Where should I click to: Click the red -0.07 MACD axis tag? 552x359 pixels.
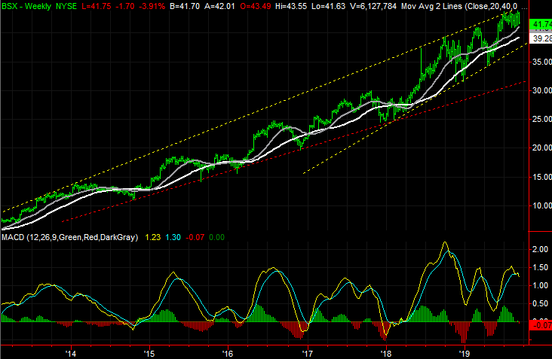(541, 325)
